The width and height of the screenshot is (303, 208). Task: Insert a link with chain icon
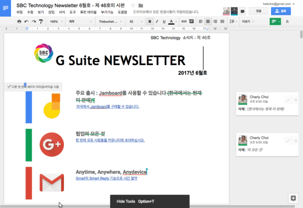pos(184,21)
